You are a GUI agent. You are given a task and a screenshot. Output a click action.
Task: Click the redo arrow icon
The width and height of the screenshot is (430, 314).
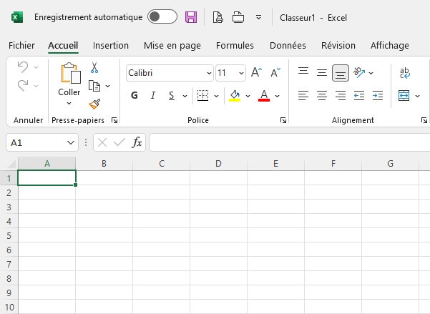coord(23,86)
